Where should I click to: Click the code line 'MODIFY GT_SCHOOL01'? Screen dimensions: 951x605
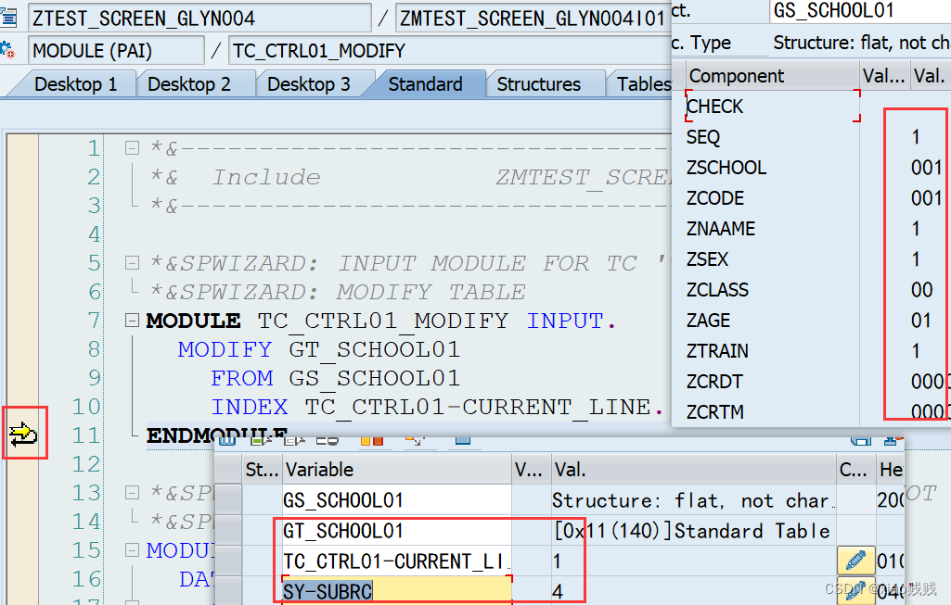point(319,349)
